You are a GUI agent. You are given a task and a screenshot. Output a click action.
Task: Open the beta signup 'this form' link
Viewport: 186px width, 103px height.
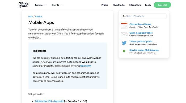[86, 66]
